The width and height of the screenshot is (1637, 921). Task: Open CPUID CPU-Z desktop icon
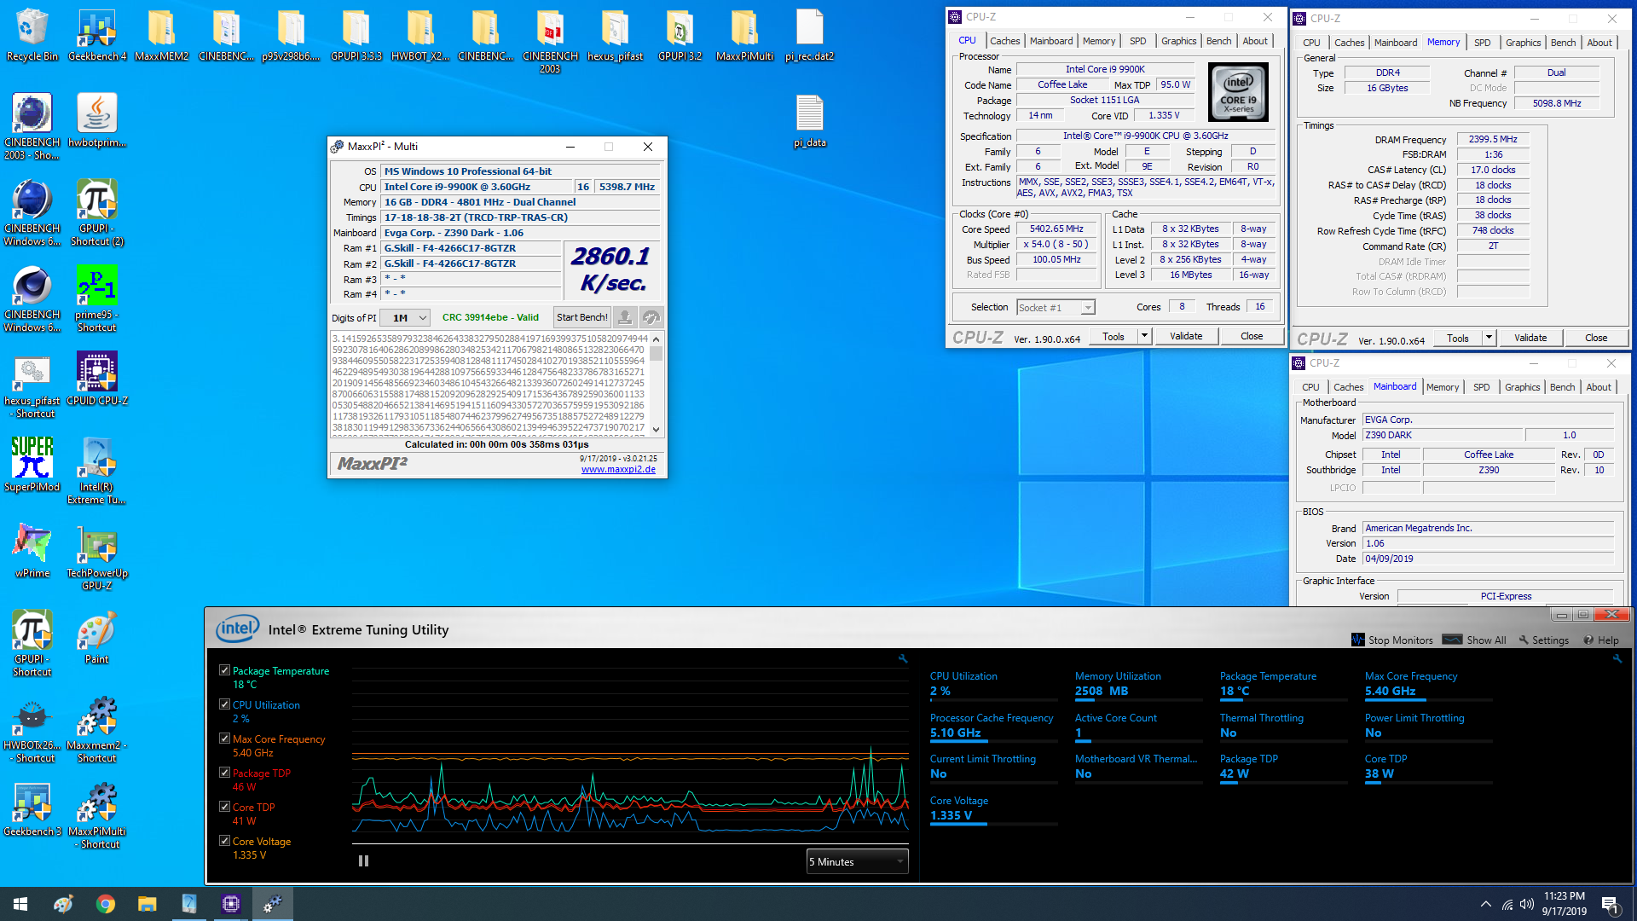(x=97, y=379)
